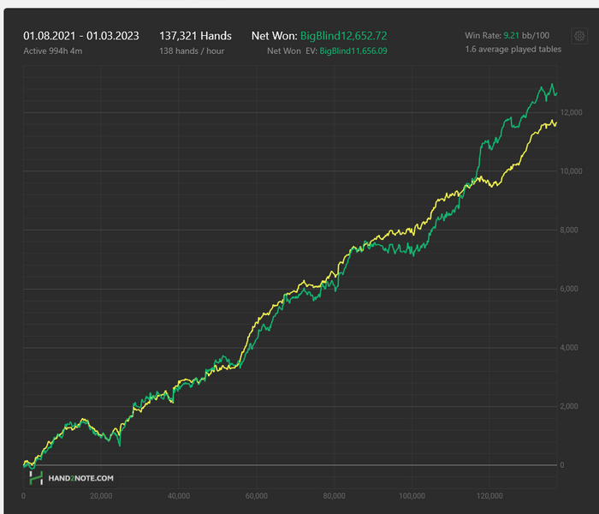
Task: Click the 60,000 x-axis label
Action: tap(257, 496)
